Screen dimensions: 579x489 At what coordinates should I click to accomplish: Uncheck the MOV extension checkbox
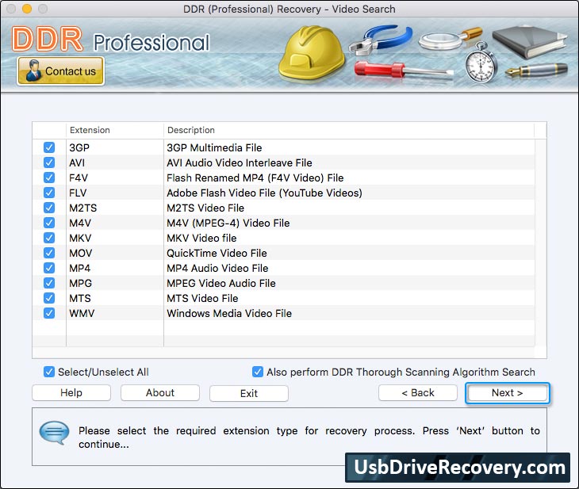coord(49,253)
